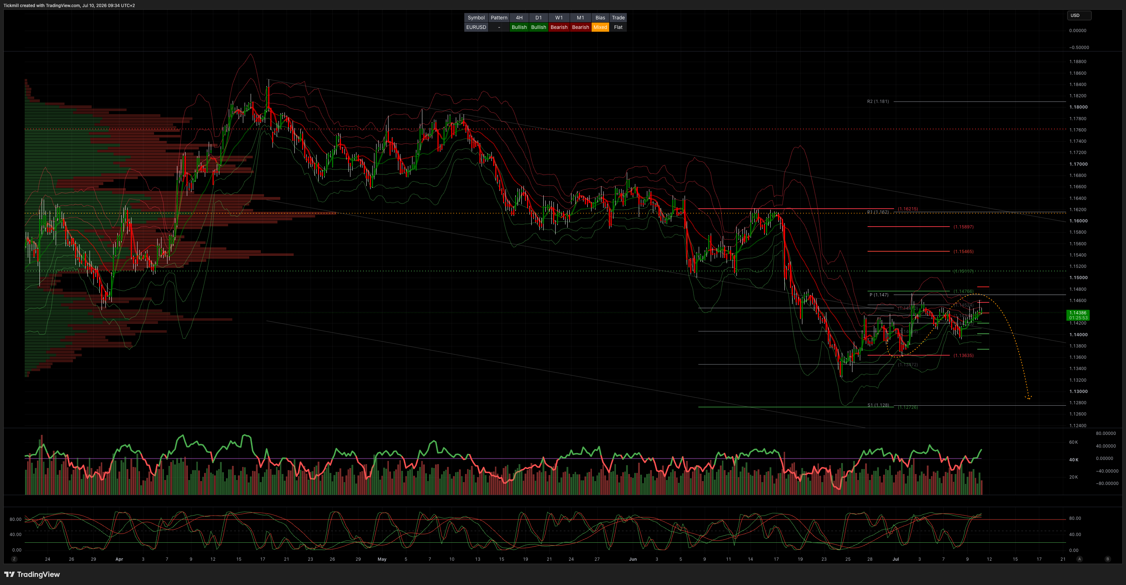Click the Pattern column header
This screenshot has height=585, width=1126.
click(499, 18)
